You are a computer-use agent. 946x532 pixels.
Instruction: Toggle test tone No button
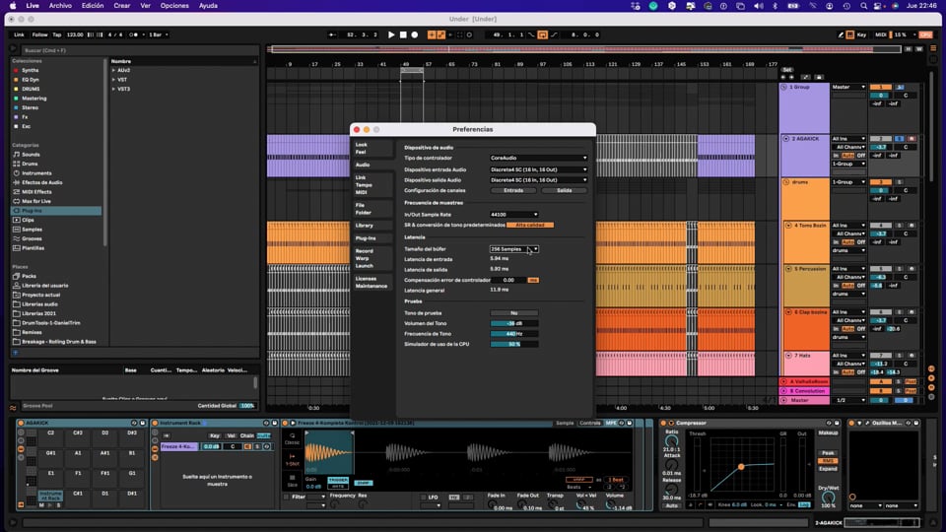tap(514, 313)
